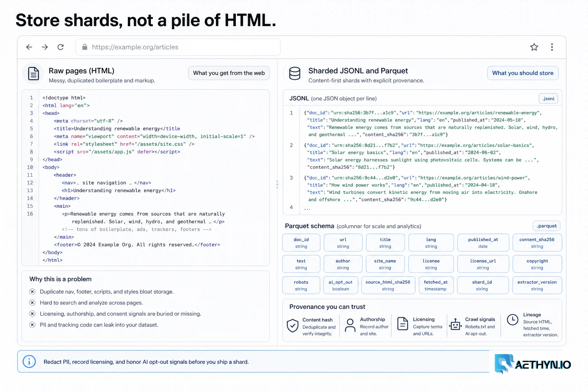The height and width of the screenshot is (392, 588).
Task: Select the lang schema field
Action: (x=431, y=243)
